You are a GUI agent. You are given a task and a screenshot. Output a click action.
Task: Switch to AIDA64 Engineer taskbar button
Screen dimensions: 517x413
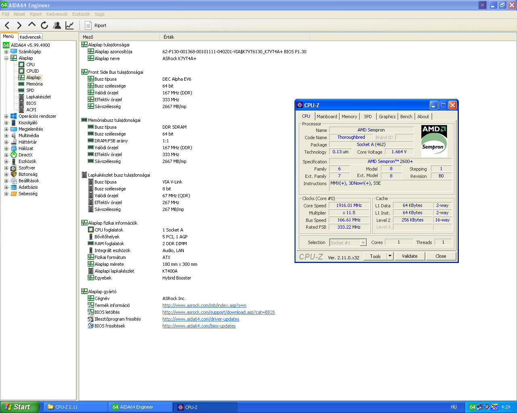click(x=140, y=407)
